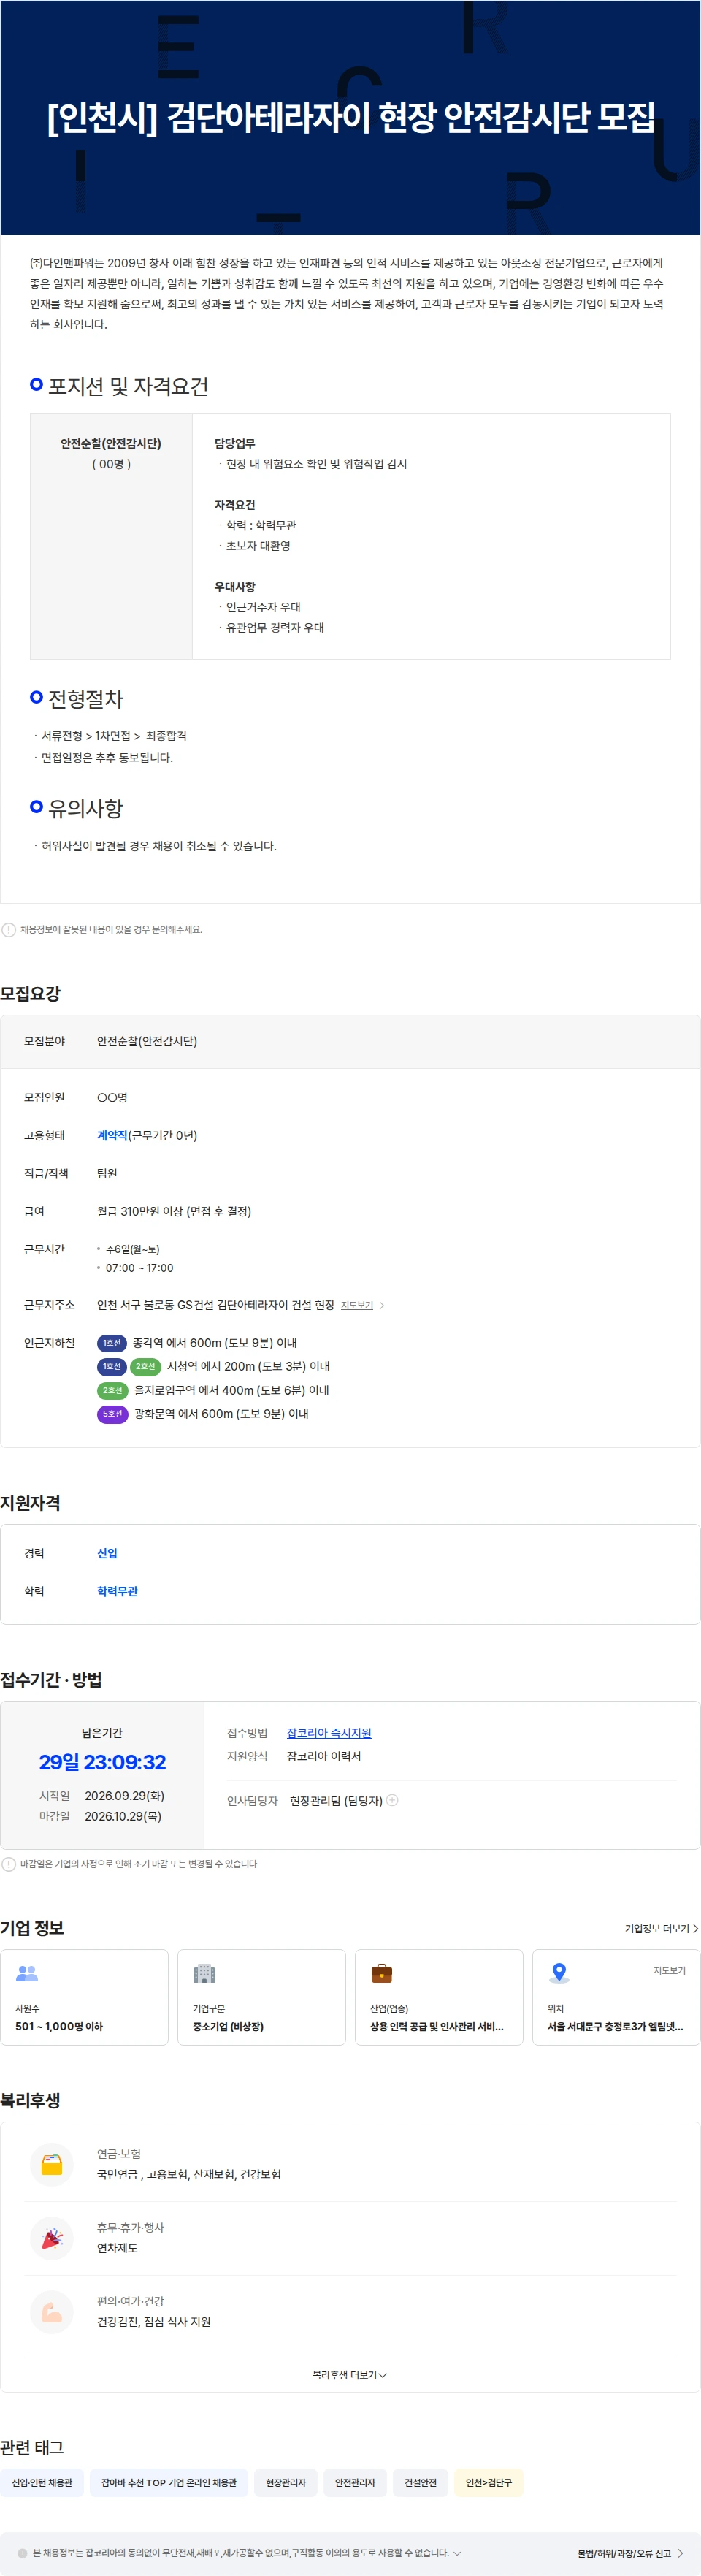Click the 지도보기 link in 위치 card

click(x=669, y=1970)
